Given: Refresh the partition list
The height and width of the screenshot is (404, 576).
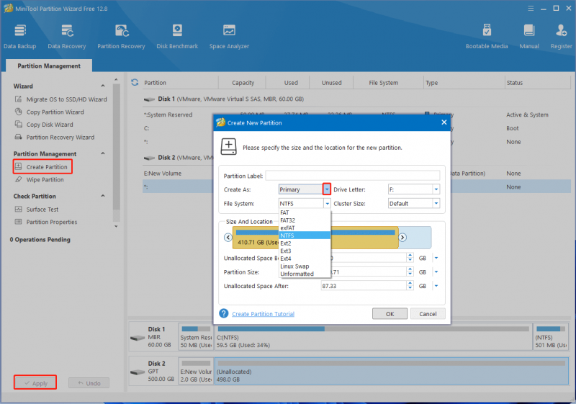Looking at the screenshot, I should click(x=135, y=82).
